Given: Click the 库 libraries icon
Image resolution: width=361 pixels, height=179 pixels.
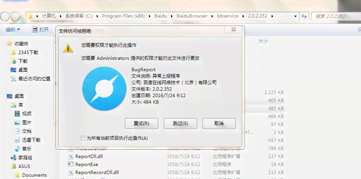Looking at the screenshot, I should pyautogui.click(x=13, y=105).
